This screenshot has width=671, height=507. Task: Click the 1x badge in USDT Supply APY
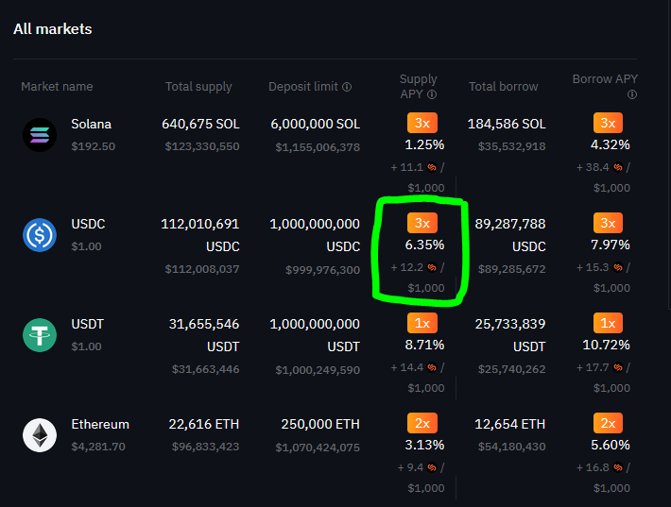[422, 323]
